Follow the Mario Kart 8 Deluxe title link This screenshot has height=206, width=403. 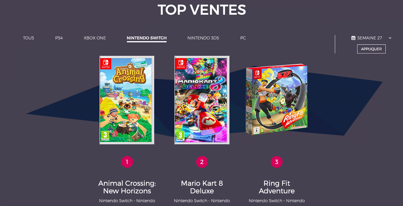coord(202,187)
